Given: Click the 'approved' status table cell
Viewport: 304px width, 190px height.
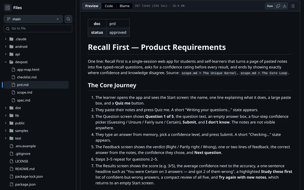Looking at the screenshot, I should (118, 32).
